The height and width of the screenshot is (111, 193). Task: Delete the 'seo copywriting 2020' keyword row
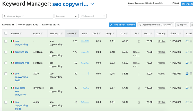click(191, 74)
